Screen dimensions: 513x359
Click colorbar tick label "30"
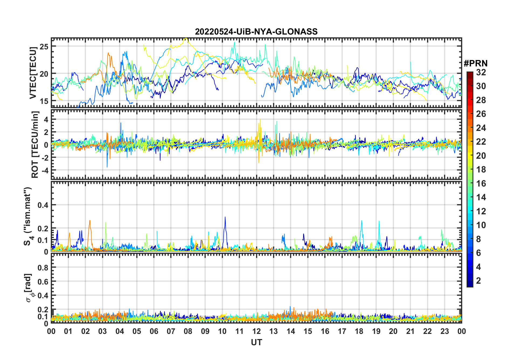[481, 86]
